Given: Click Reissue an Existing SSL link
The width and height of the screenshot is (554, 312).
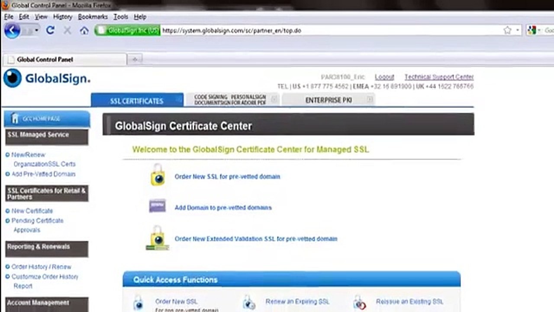Looking at the screenshot, I should click(409, 302).
